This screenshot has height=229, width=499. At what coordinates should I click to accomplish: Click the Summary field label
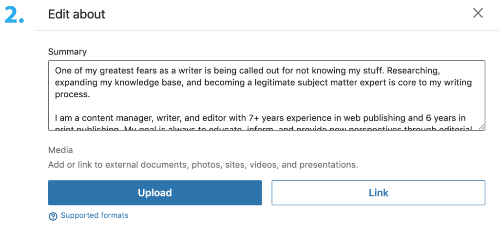[67, 52]
